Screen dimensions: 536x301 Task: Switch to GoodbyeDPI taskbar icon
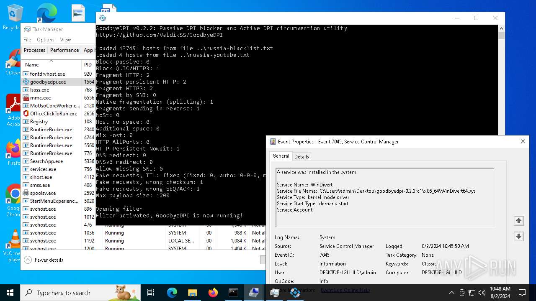295,293
